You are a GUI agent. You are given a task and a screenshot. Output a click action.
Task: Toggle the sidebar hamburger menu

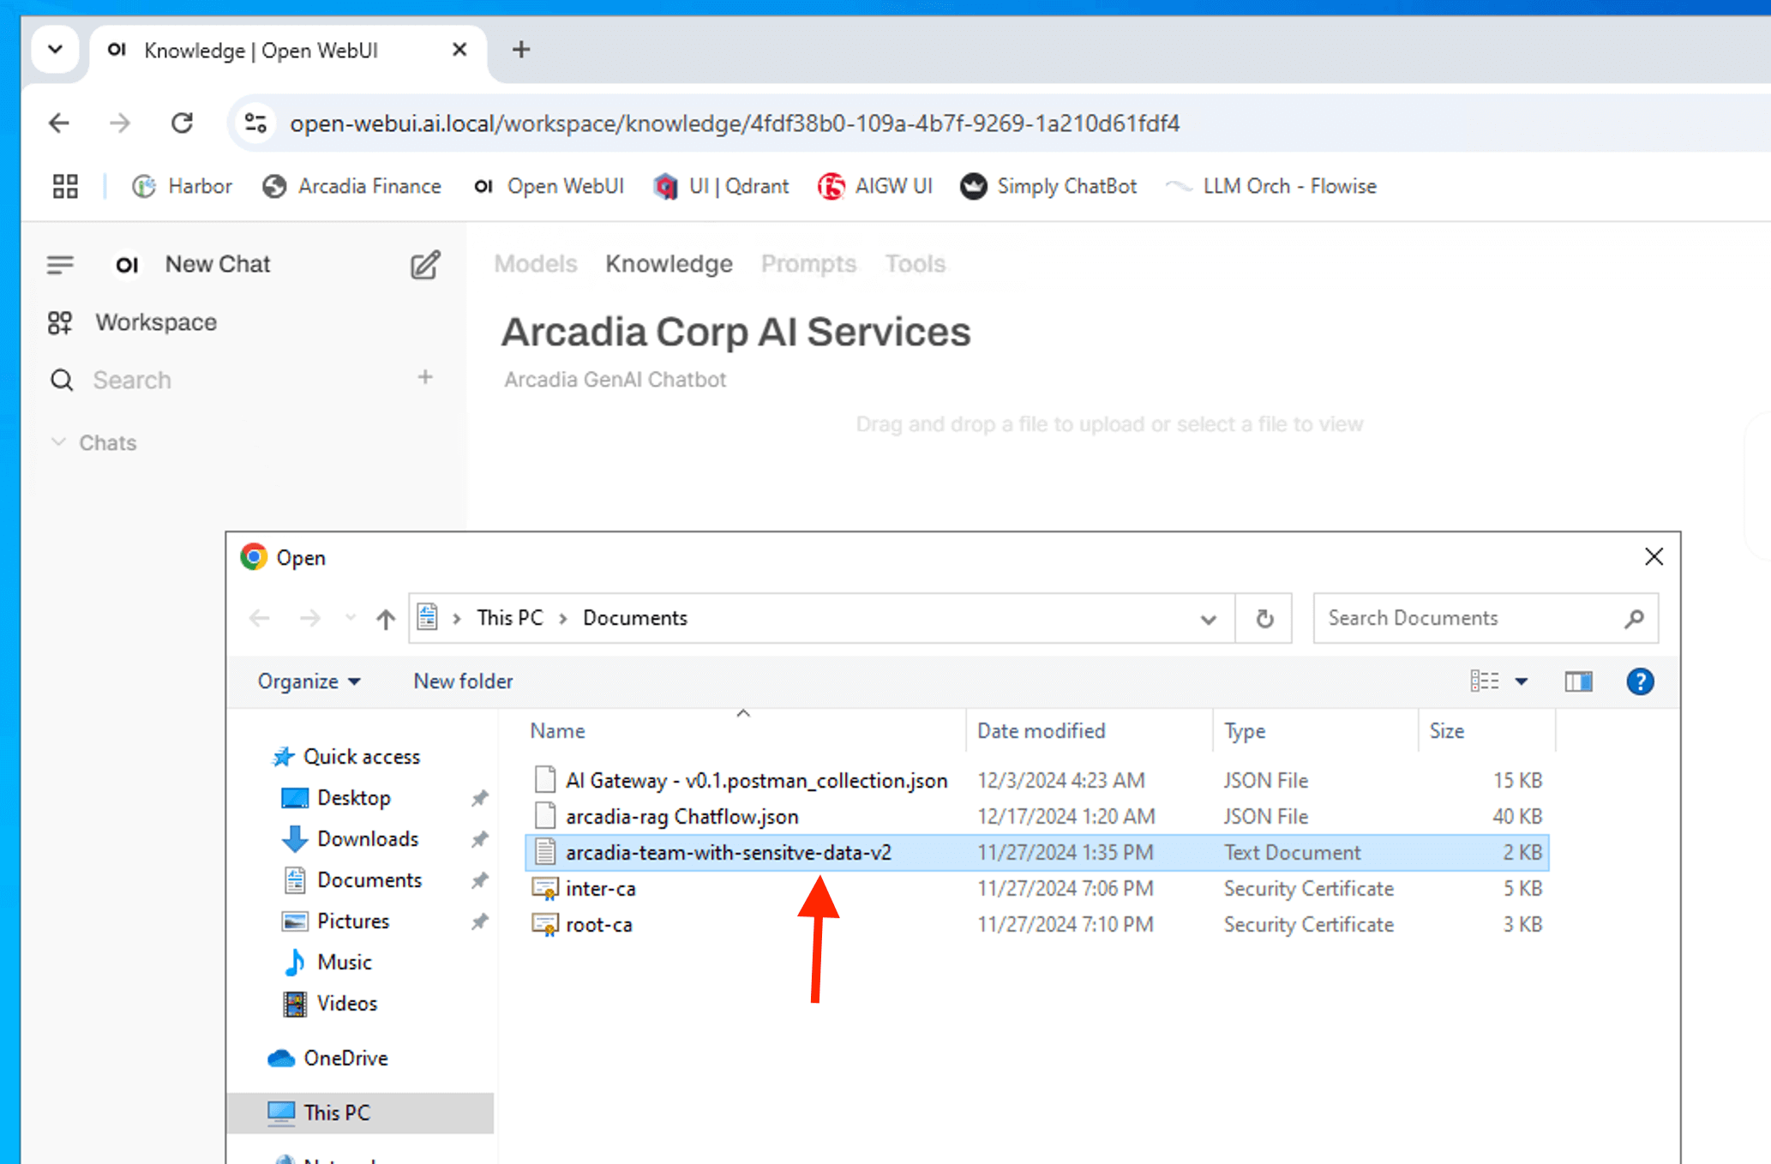(60, 265)
